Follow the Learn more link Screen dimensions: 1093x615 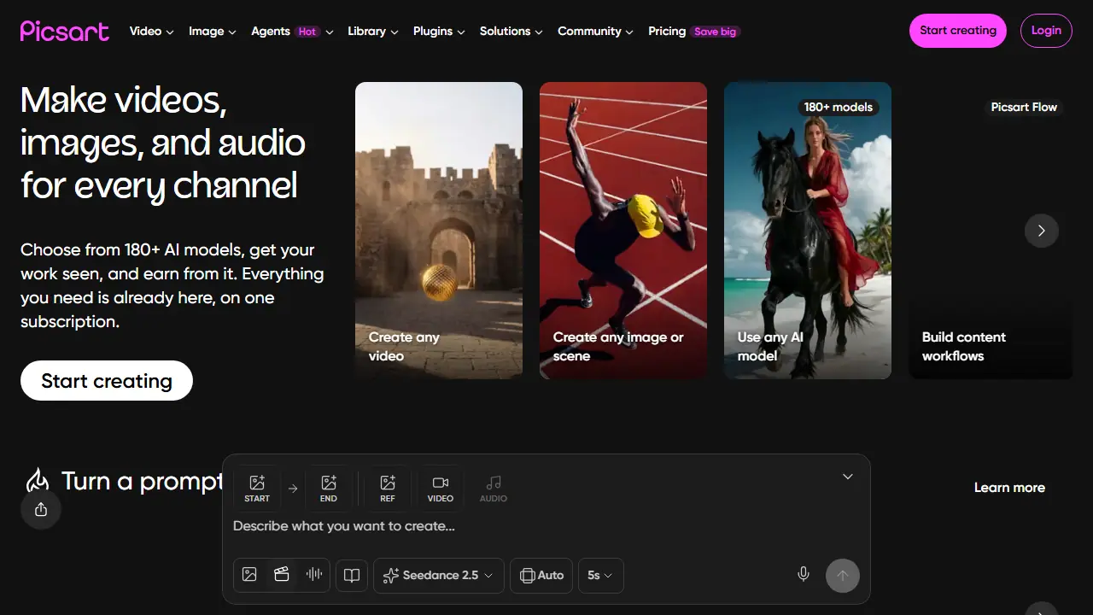pos(1009,488)
